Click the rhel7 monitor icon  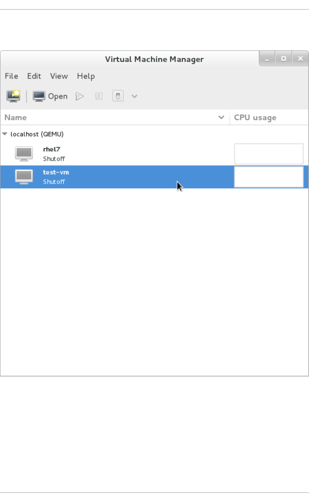click(24, 154)
